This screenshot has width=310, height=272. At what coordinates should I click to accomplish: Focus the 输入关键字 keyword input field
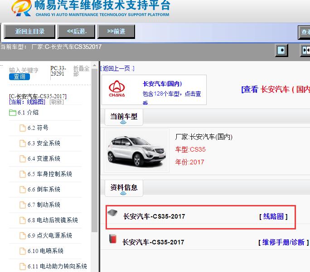tap(24, 70)
